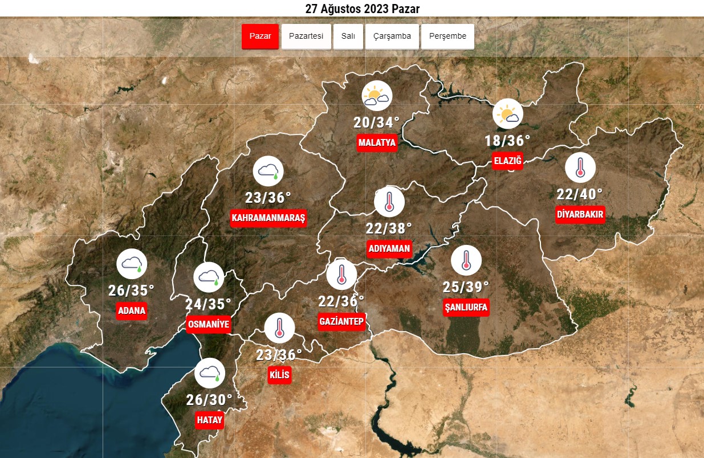Click the red MALATYA city label
The image size is (704, 458).
(x=377, y=142)
